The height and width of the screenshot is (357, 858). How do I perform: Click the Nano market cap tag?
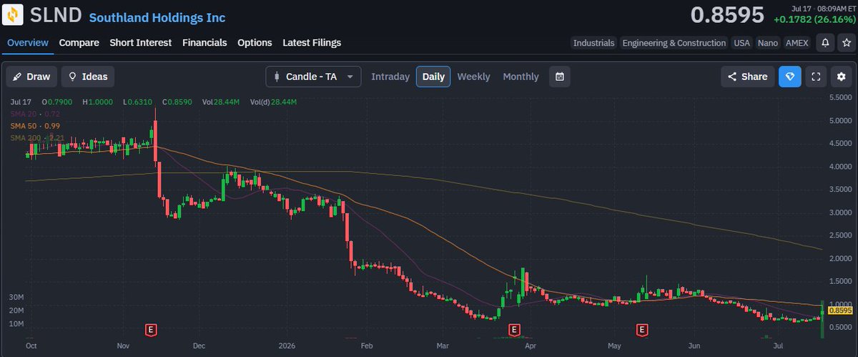click(768, 43)
